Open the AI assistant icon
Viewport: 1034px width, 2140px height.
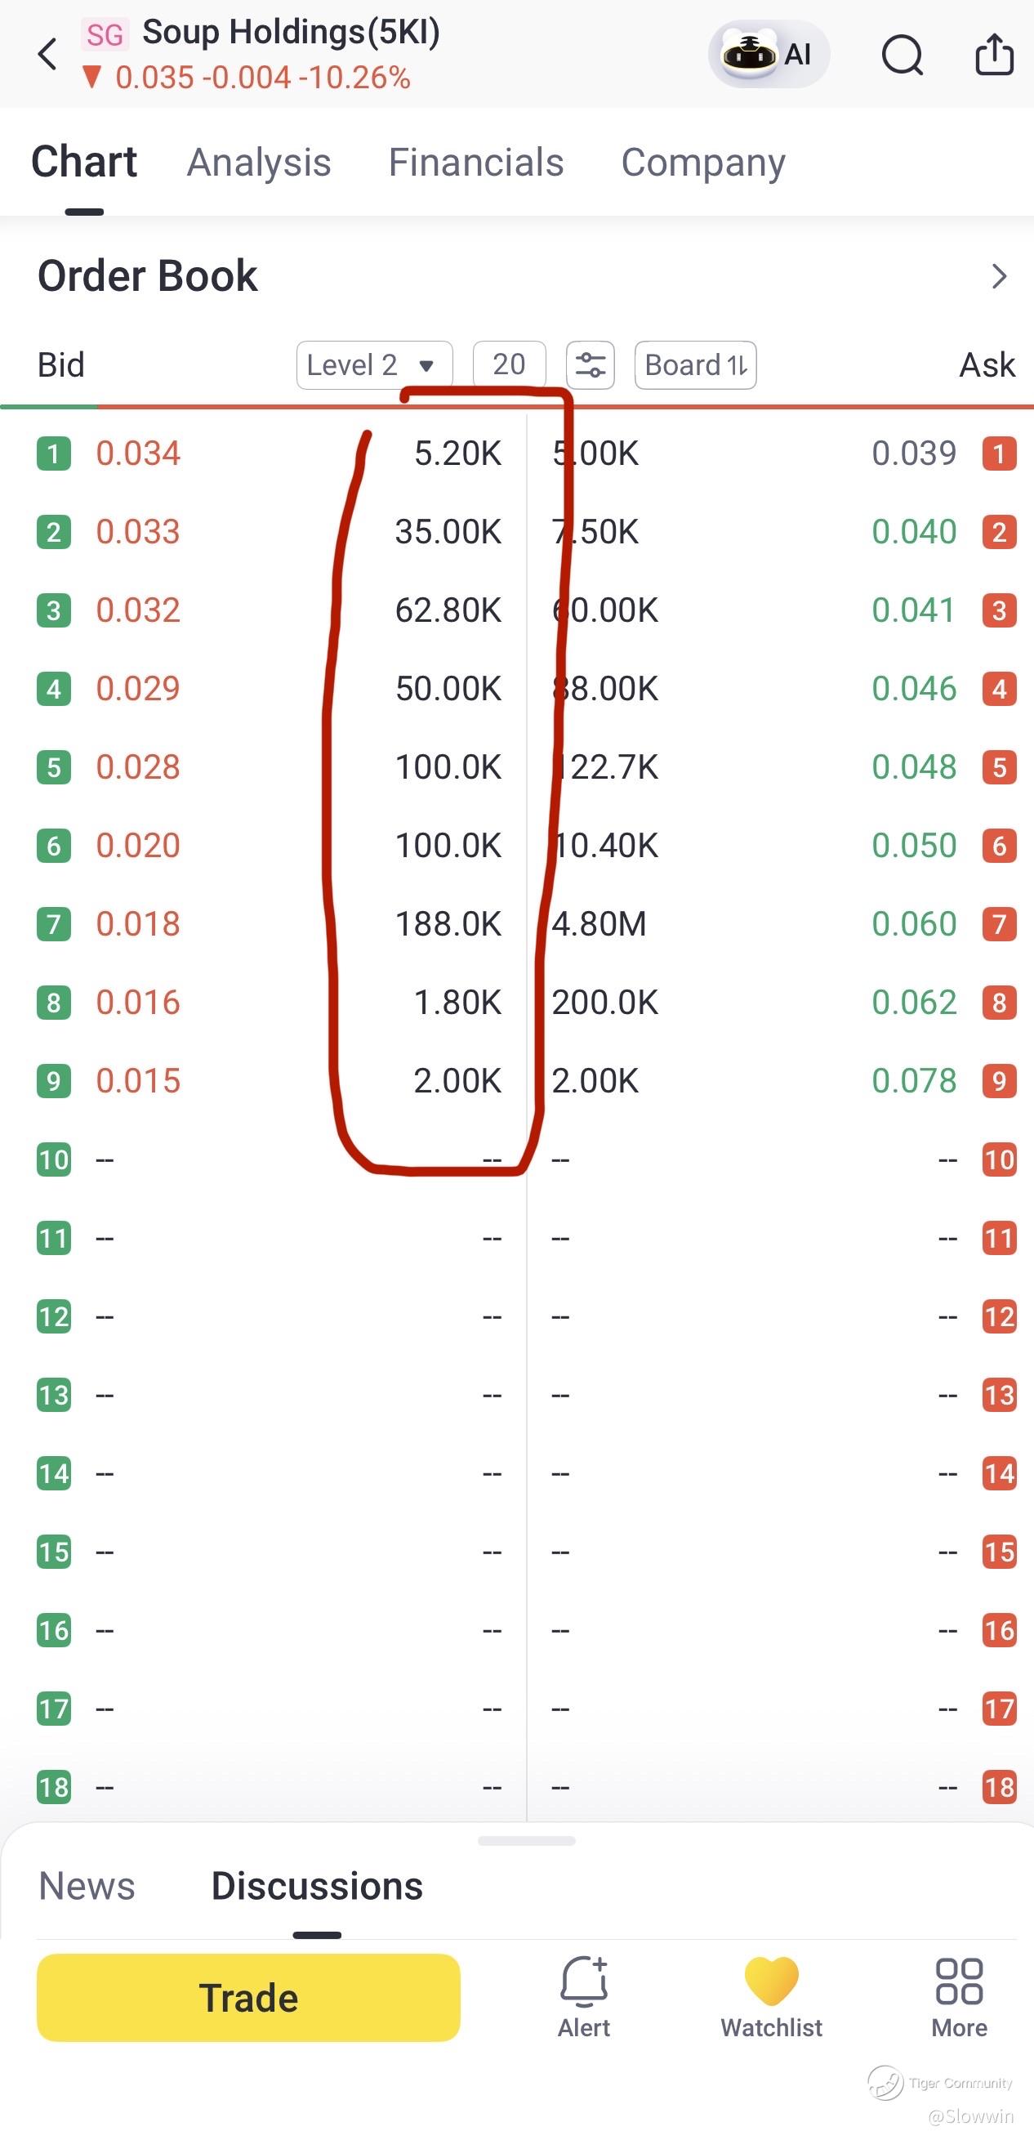coord(769,55)
